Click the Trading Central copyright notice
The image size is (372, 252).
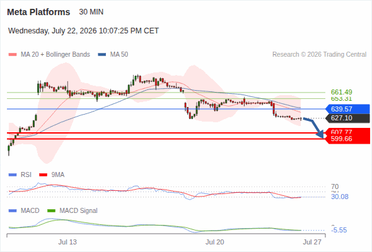click(x=319, y=55)
